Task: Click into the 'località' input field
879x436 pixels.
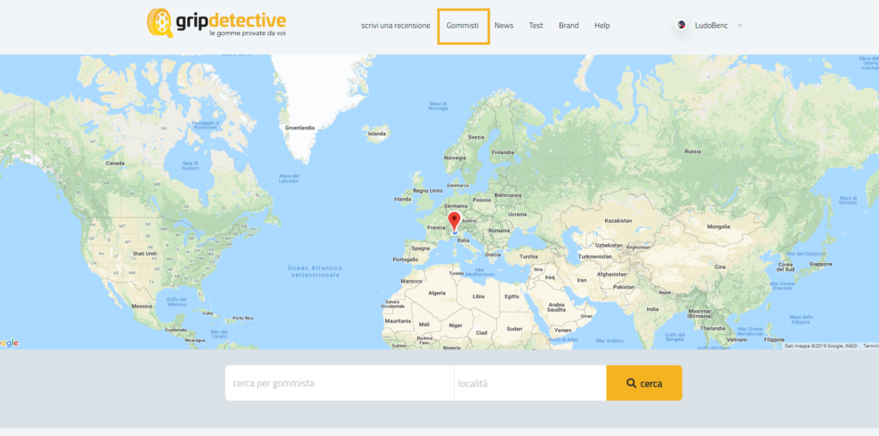Action: pos(530,383)
